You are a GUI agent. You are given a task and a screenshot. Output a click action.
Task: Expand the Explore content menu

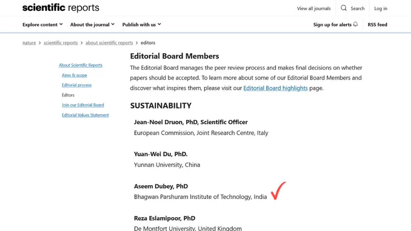tap(42, 25)
